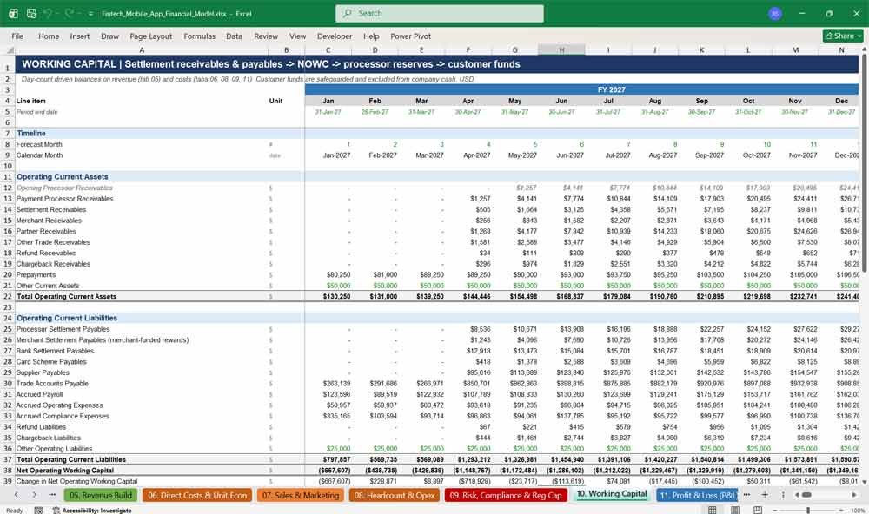Image resolution: width=869 pixels, height=514 pixels.
Task: Select Normal view icon in status bar
Action: pos(713,510)
